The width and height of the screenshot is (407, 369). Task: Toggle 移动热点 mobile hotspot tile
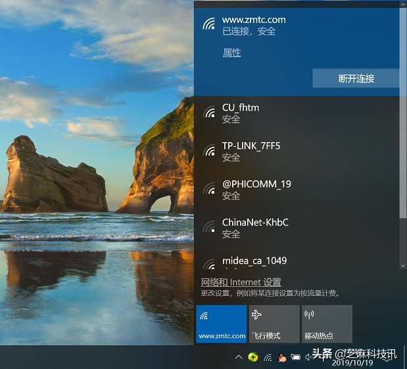(327, 324)
